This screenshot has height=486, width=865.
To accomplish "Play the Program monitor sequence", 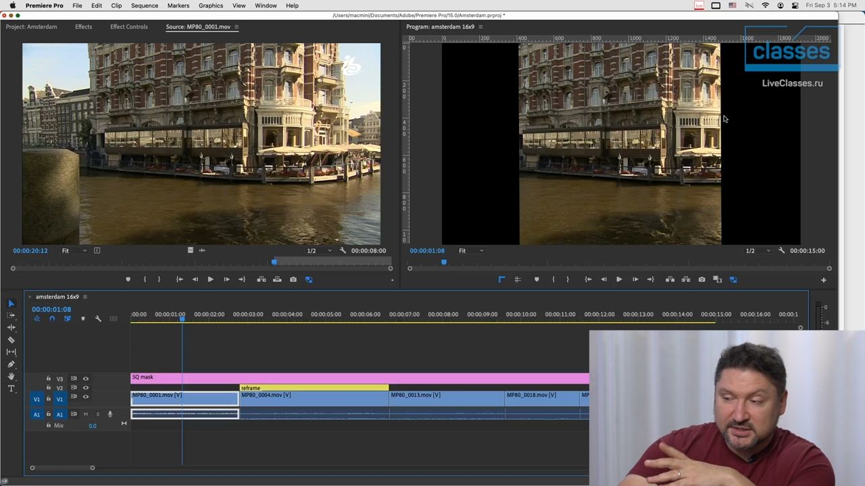I will click(x=618, y=279).
